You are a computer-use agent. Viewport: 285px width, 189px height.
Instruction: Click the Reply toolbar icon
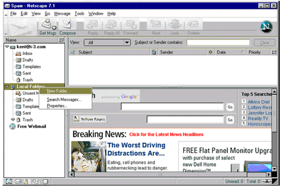[93, 24]
